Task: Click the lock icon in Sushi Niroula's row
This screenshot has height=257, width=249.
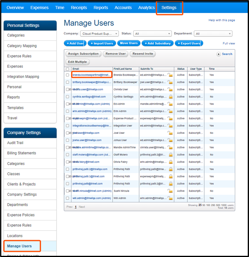Action: tap(170, 190)
